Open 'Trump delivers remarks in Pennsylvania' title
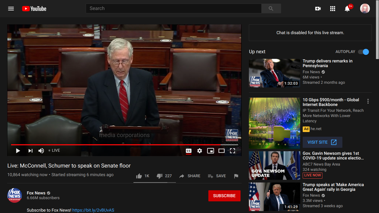 coord(328,63)
